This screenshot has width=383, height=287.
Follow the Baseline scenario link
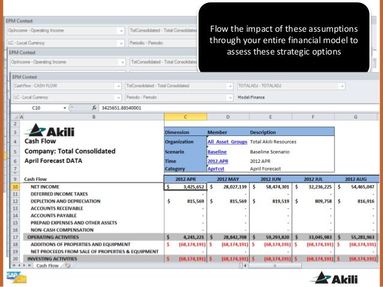click(x=217, y=152)
